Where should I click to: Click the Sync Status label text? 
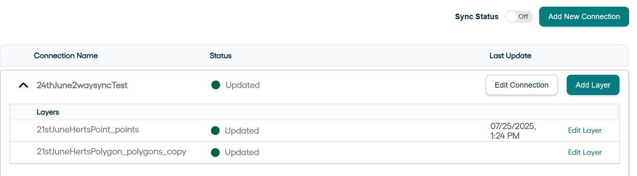476,17
